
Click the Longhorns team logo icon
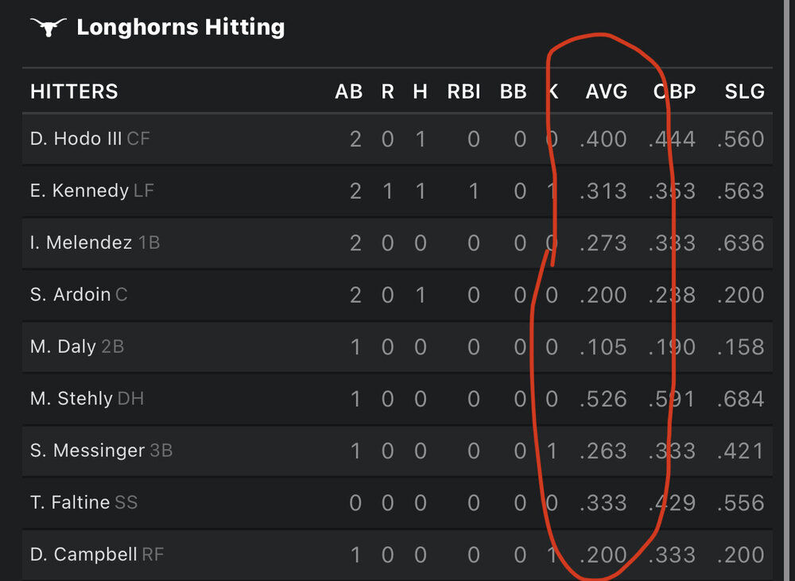(x=47, y=28)
